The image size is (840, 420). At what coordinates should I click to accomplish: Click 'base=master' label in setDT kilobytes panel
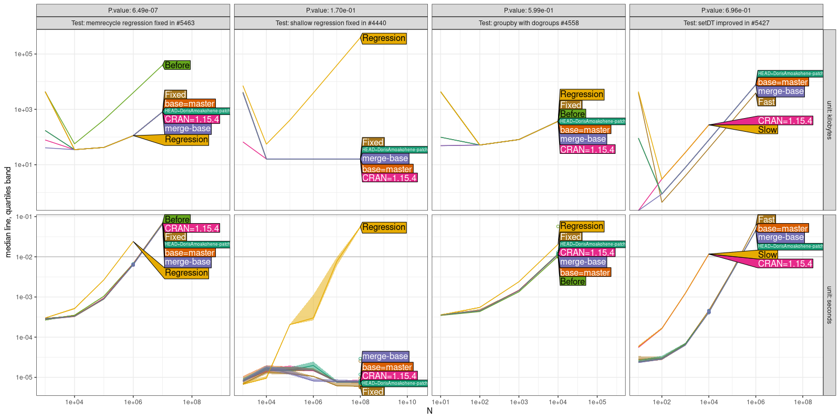click(x=783, y=82)
